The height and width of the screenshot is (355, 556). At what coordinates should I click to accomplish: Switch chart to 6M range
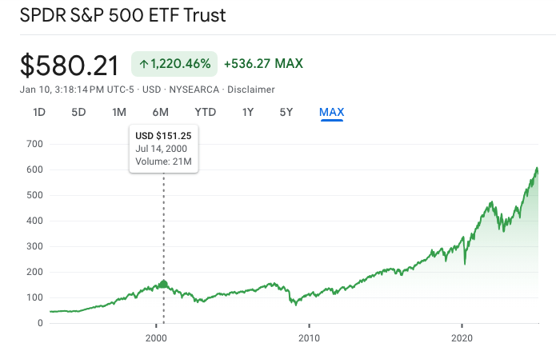pyautogui.click(x=160, y=112)
